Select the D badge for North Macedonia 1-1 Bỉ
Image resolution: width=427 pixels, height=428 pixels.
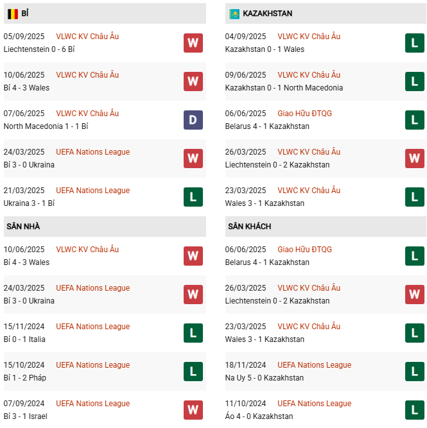click(x=193, y=120)
